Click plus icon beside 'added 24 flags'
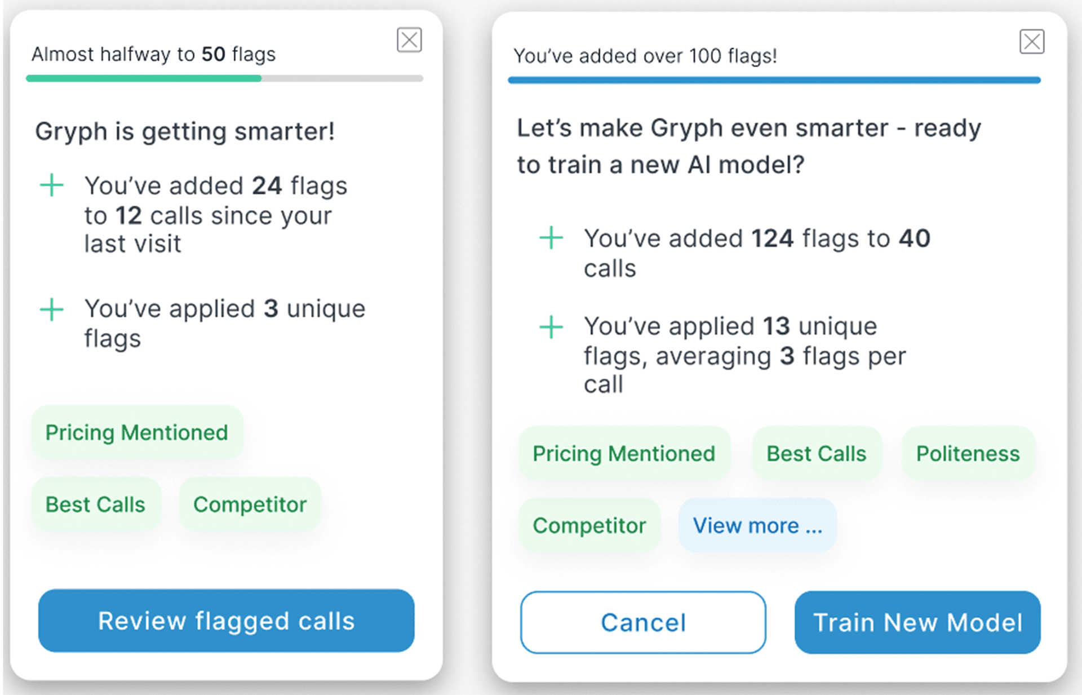This screenshot has height=695, width=1082. click(52, 185)
